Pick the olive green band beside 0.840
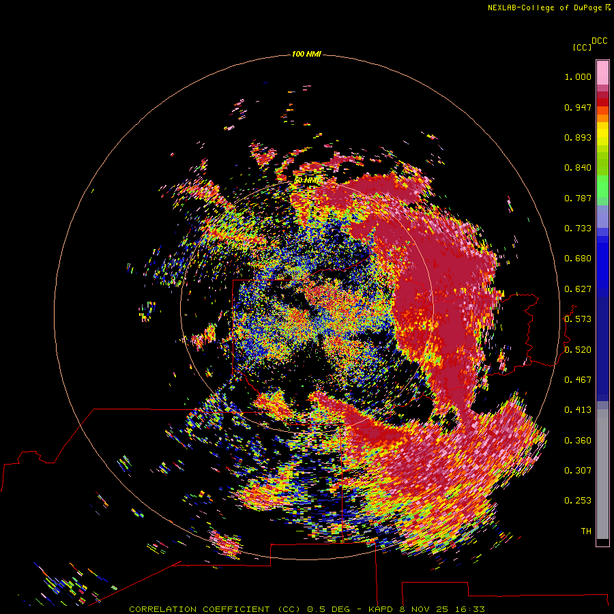 602,164
